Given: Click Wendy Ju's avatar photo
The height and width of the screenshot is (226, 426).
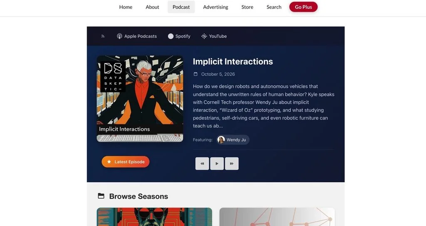Looking at the screenshot, I should [221, 140].
